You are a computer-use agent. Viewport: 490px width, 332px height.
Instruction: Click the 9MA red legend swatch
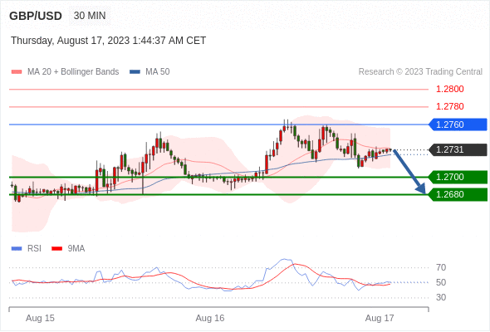point(56,249)
